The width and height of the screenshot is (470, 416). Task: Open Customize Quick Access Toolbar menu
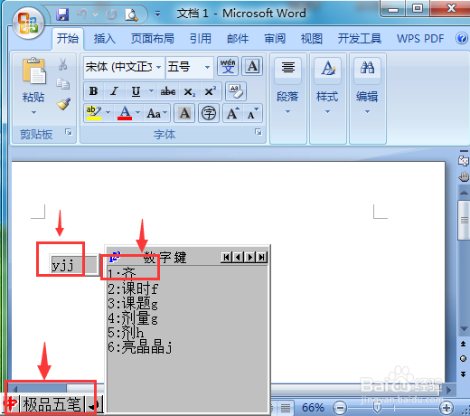pos(157,14)
